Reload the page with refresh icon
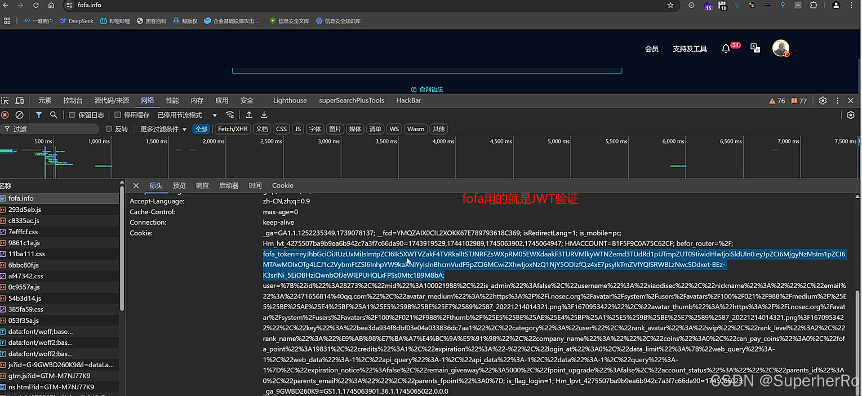This screenshot has height=396, width=862. 36,5
